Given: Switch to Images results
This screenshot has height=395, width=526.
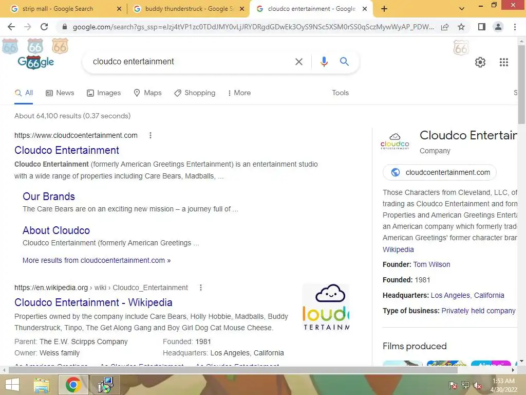Looking at the screenshot, I should [x=104, y=93].
